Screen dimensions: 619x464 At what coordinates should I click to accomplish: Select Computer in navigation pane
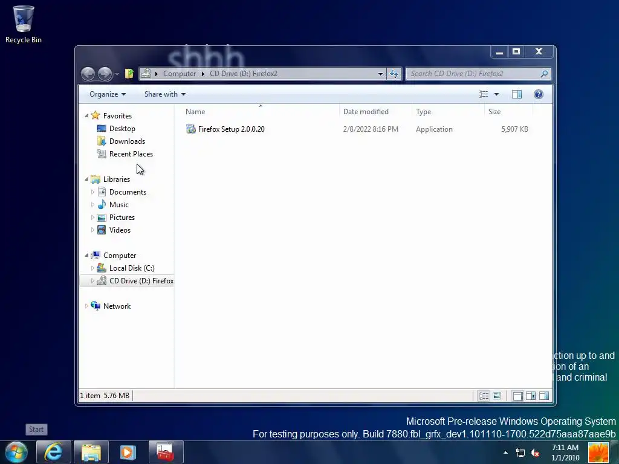(120, 256)
